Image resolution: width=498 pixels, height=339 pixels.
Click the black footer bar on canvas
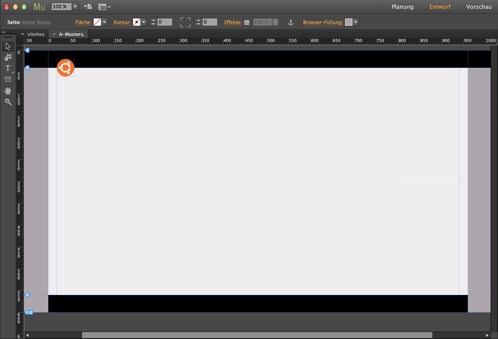click(258, 304)
